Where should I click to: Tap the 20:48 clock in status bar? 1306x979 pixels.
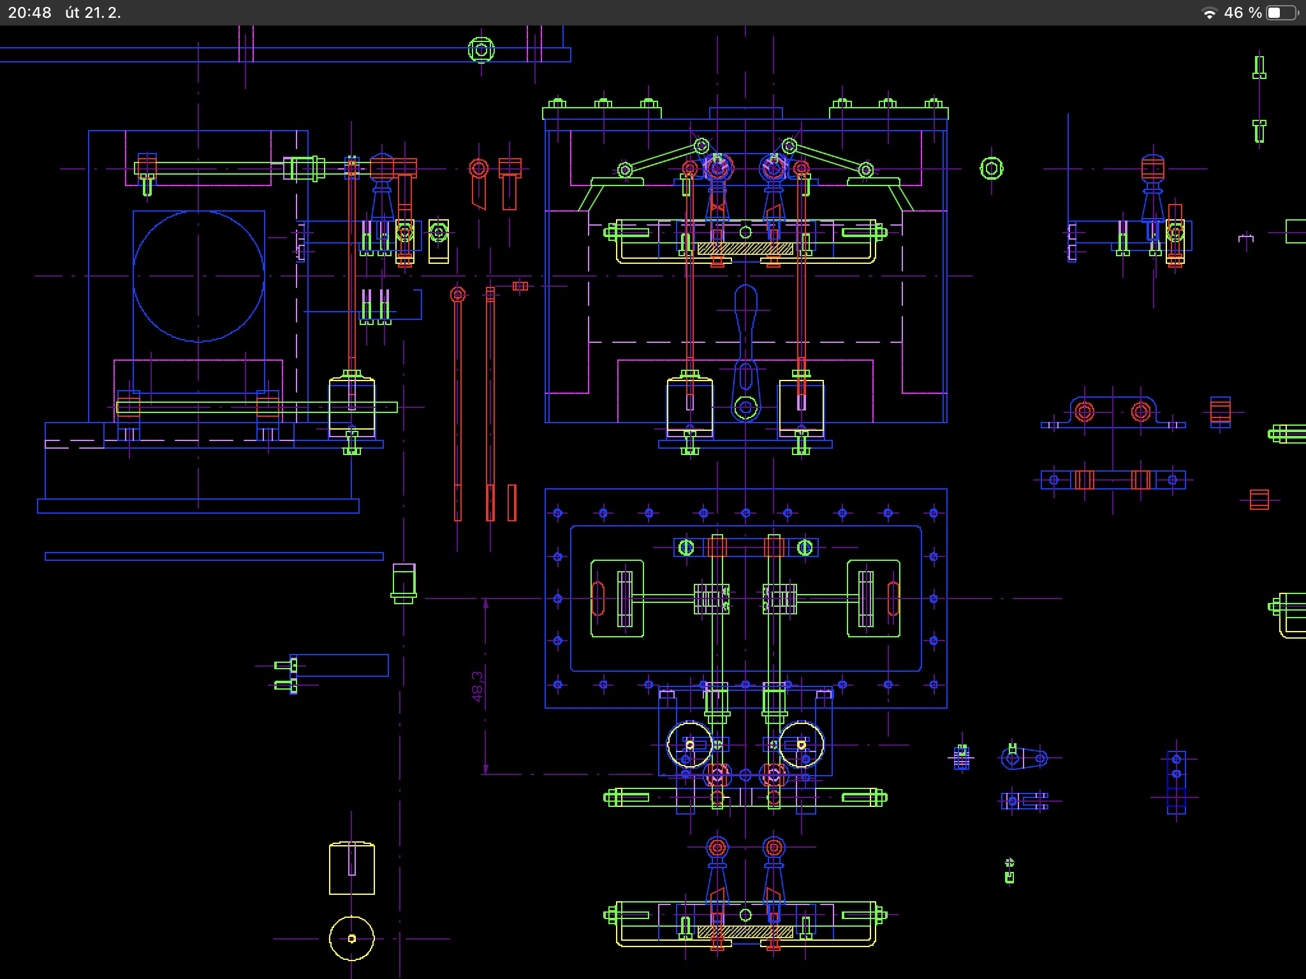(30, 13)
